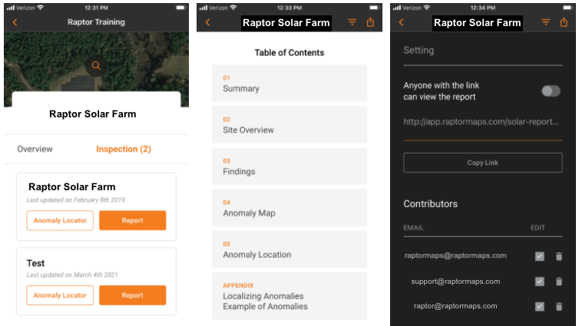Open the Appendix Localizing Anomalies section
Screen dimensions: 579x326
point(289,296)
